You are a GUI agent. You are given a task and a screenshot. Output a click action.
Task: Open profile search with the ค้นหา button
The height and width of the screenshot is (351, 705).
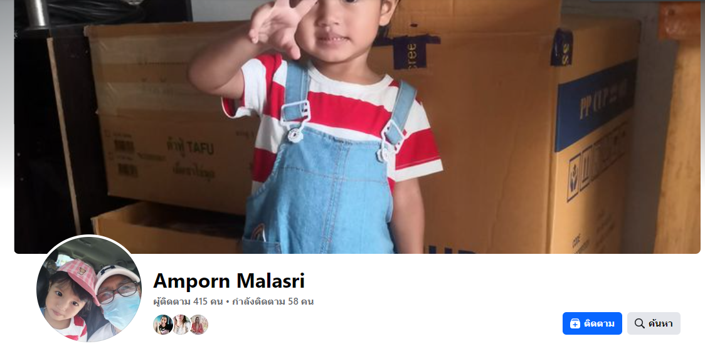click(654, 323)
